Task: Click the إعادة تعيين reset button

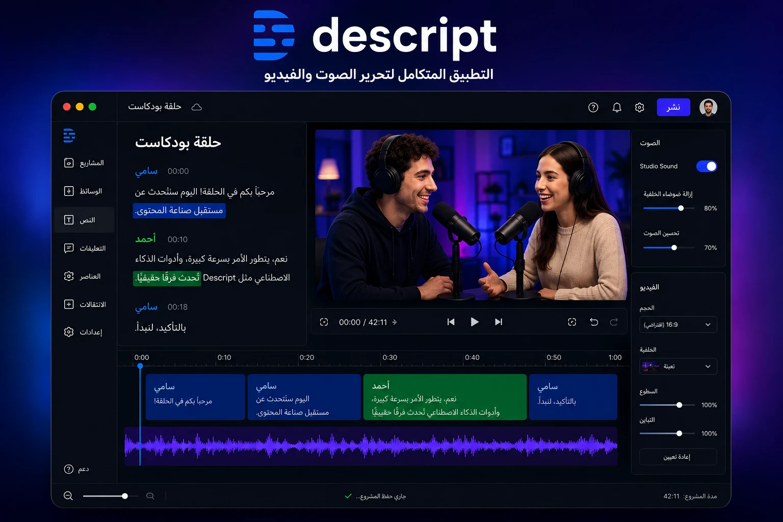Action: pyautogui.click(x=678, y=457)
